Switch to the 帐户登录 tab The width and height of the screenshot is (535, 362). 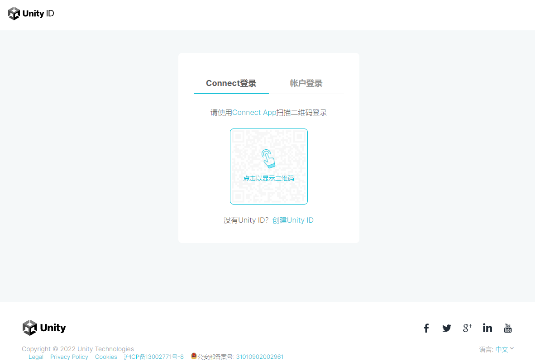(x=306, y=83)
